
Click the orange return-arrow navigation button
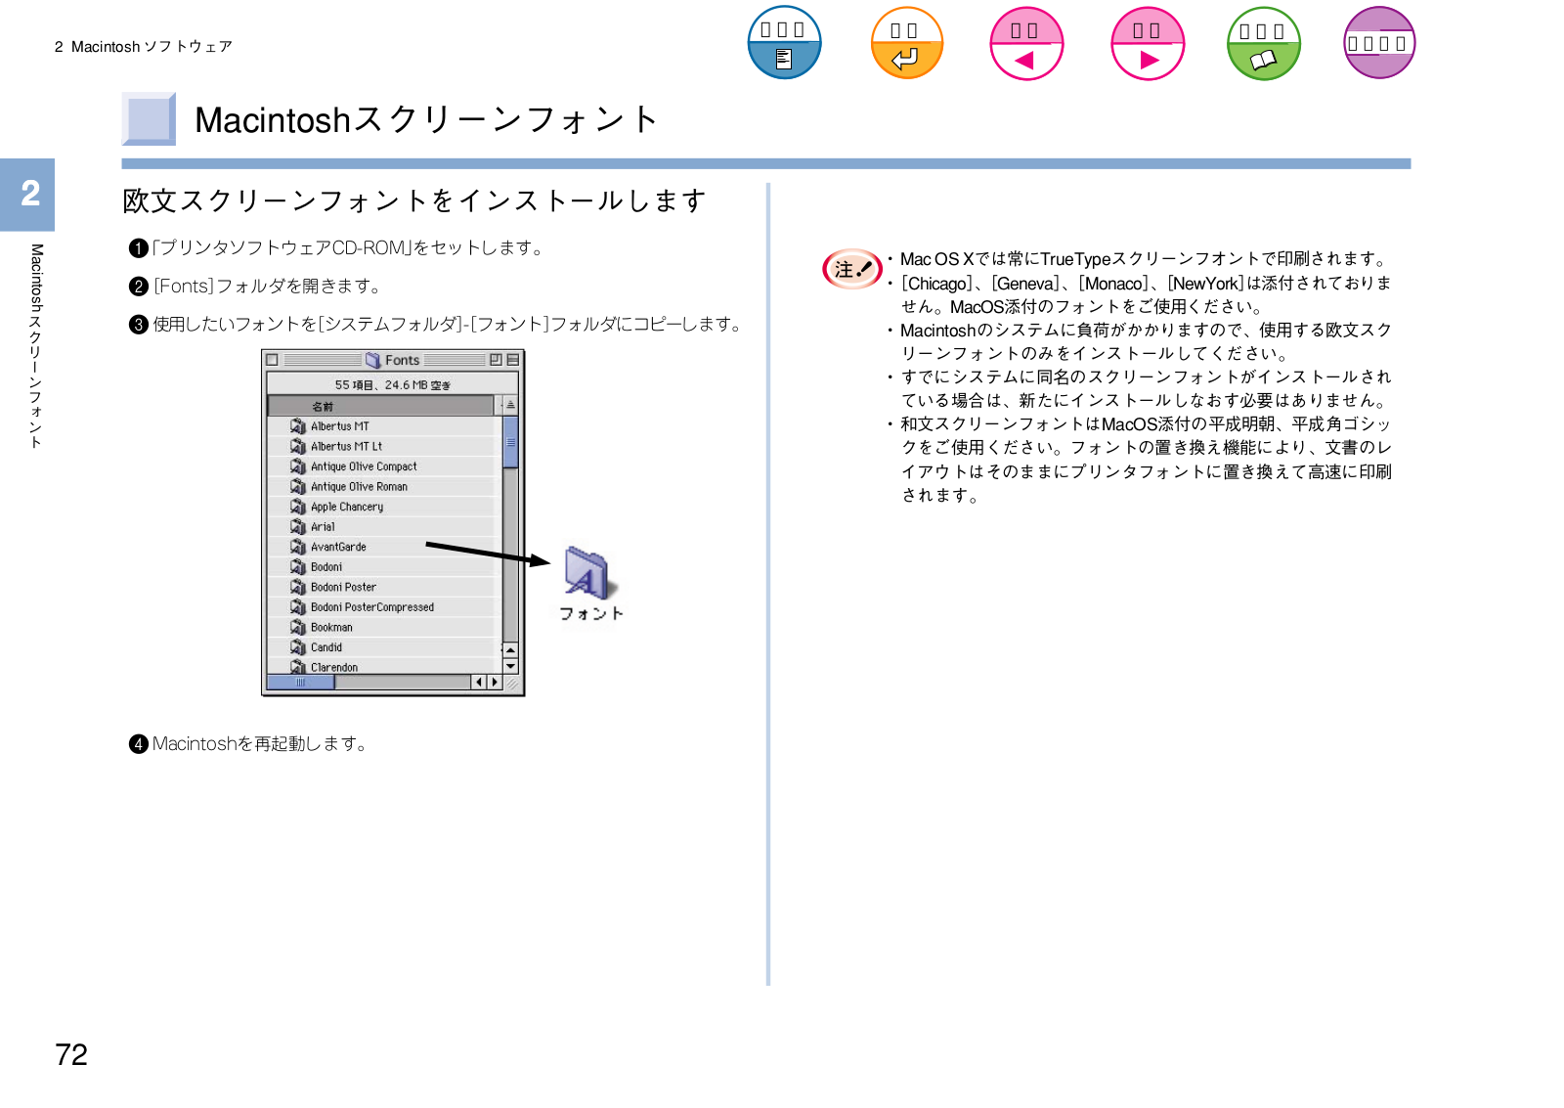coord(906,43)
